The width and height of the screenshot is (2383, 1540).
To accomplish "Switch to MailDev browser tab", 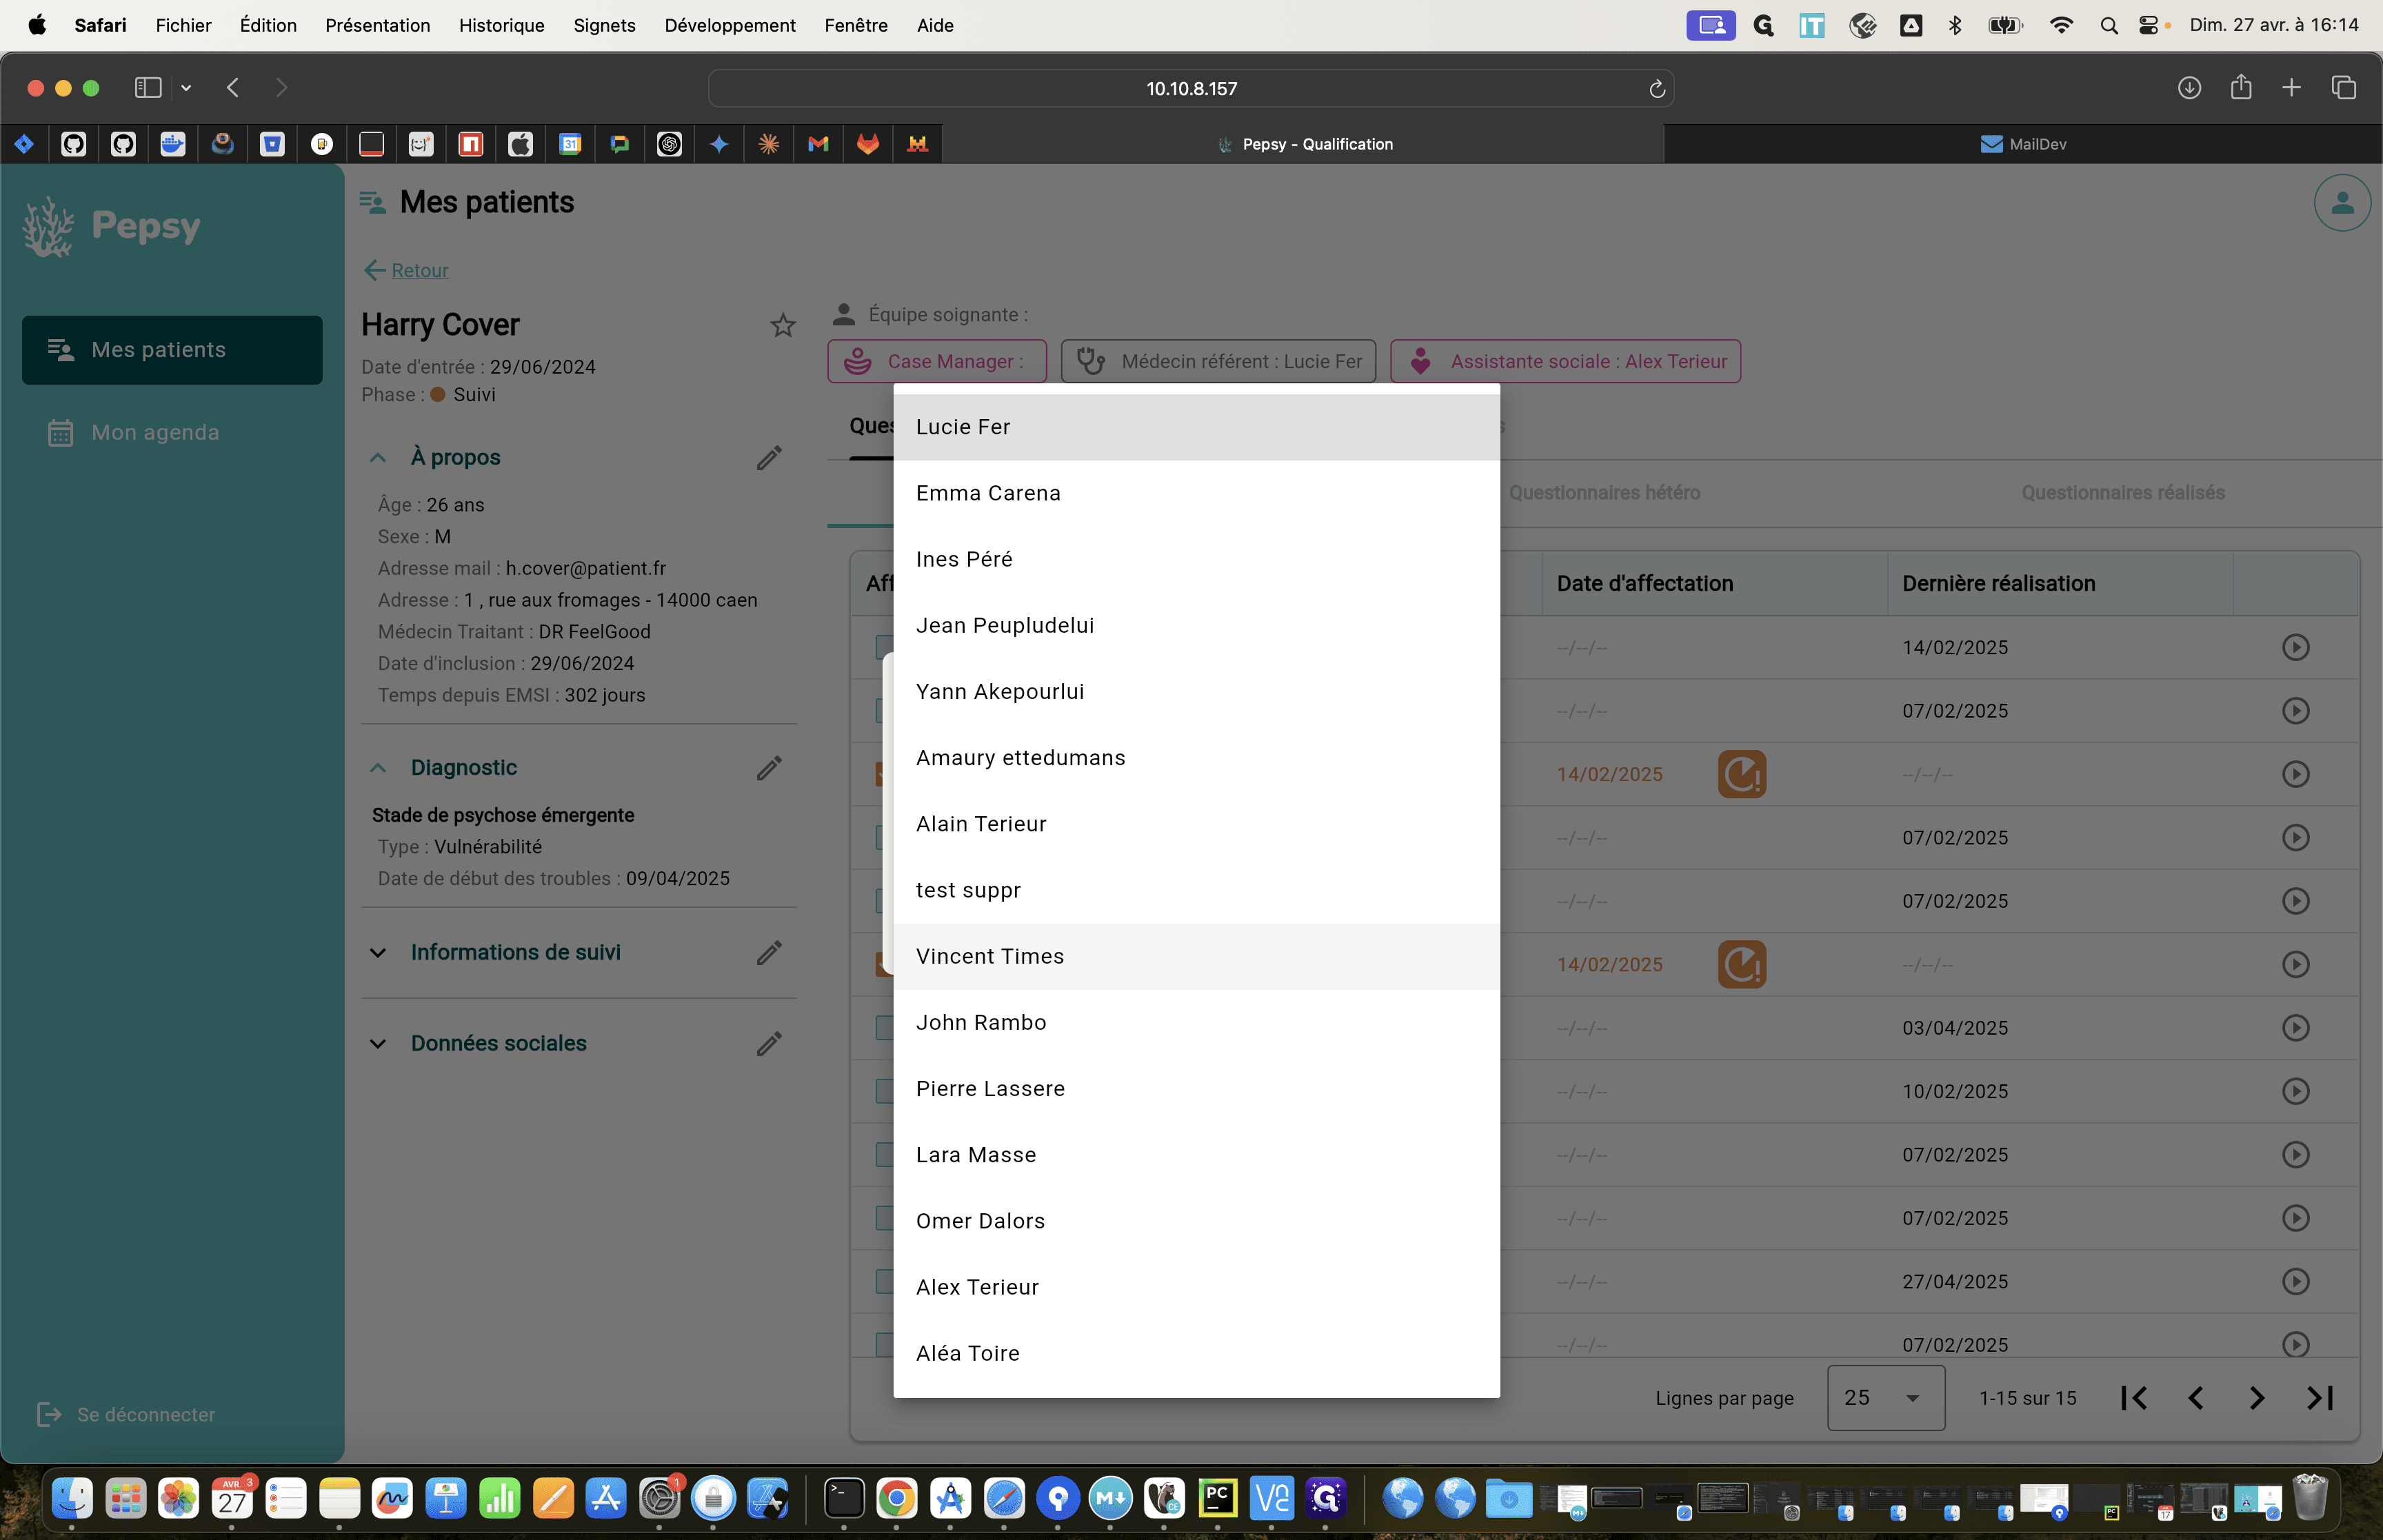I will (2023, 144).
